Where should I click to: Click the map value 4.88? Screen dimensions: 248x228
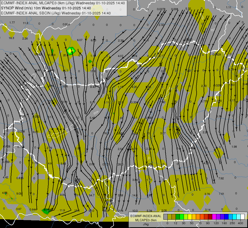pos(5,193)
